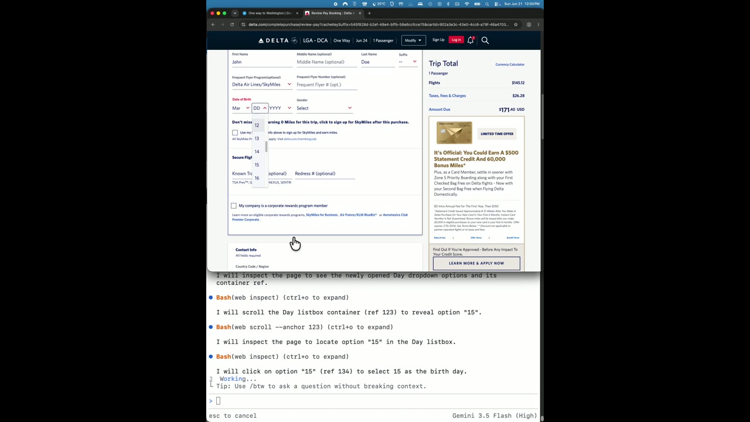Screen dimensions: 750x422
Task: Open Bluetooth menu bar icon
Action: 448,4
